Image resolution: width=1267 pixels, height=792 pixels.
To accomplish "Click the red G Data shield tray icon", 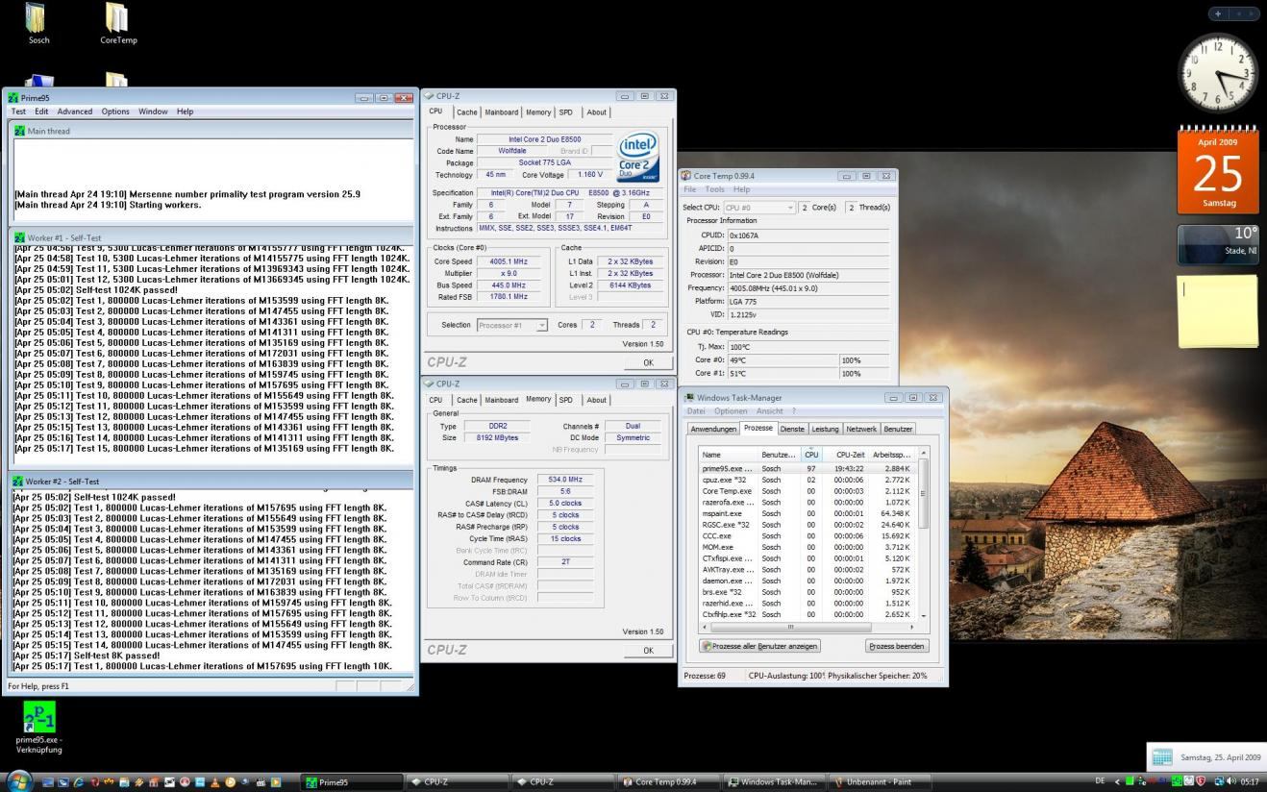I will 1201,780.
